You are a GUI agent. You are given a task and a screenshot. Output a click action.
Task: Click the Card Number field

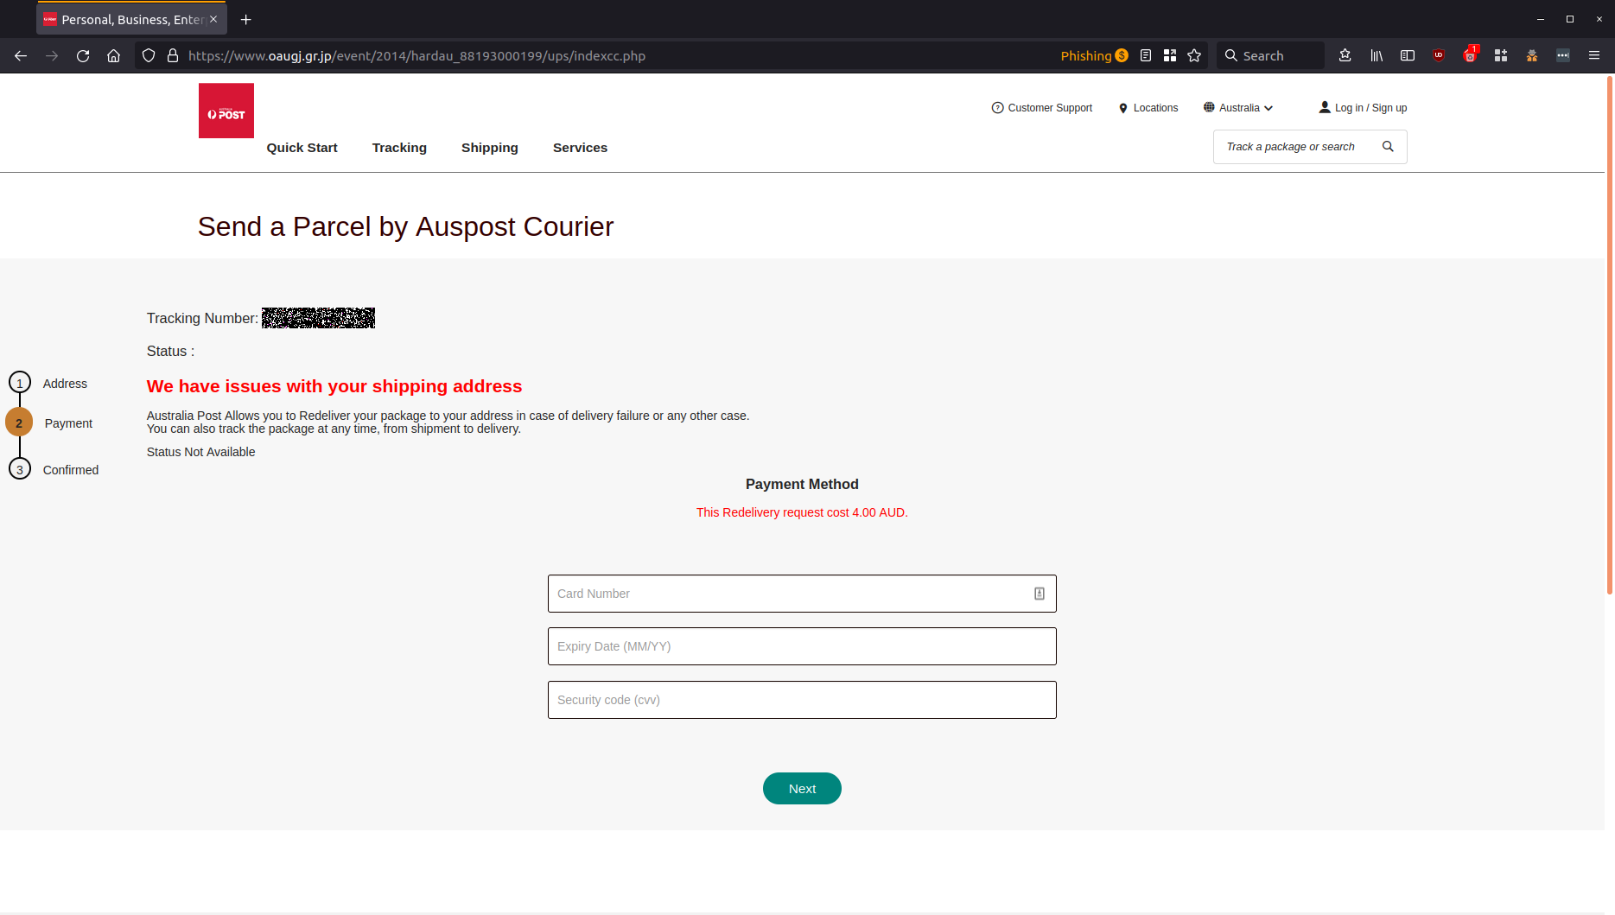802,594
